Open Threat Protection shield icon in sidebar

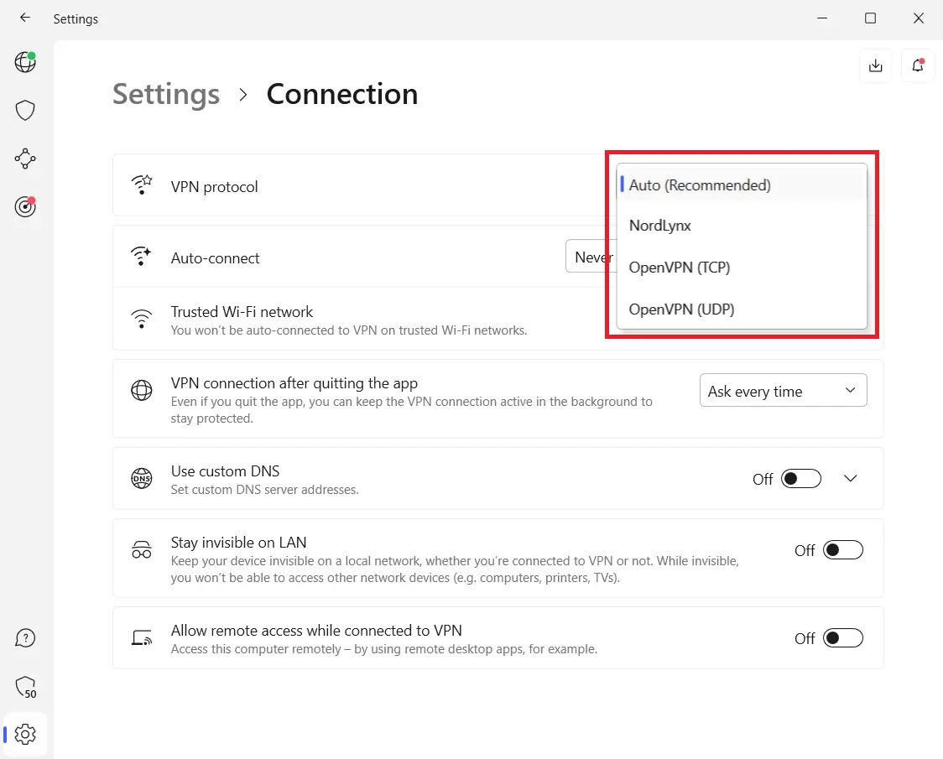(25, 110)
